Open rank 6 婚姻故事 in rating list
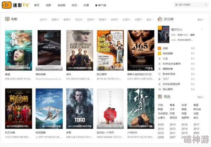This screenshot has height=147, width=211. click(168, 69)
